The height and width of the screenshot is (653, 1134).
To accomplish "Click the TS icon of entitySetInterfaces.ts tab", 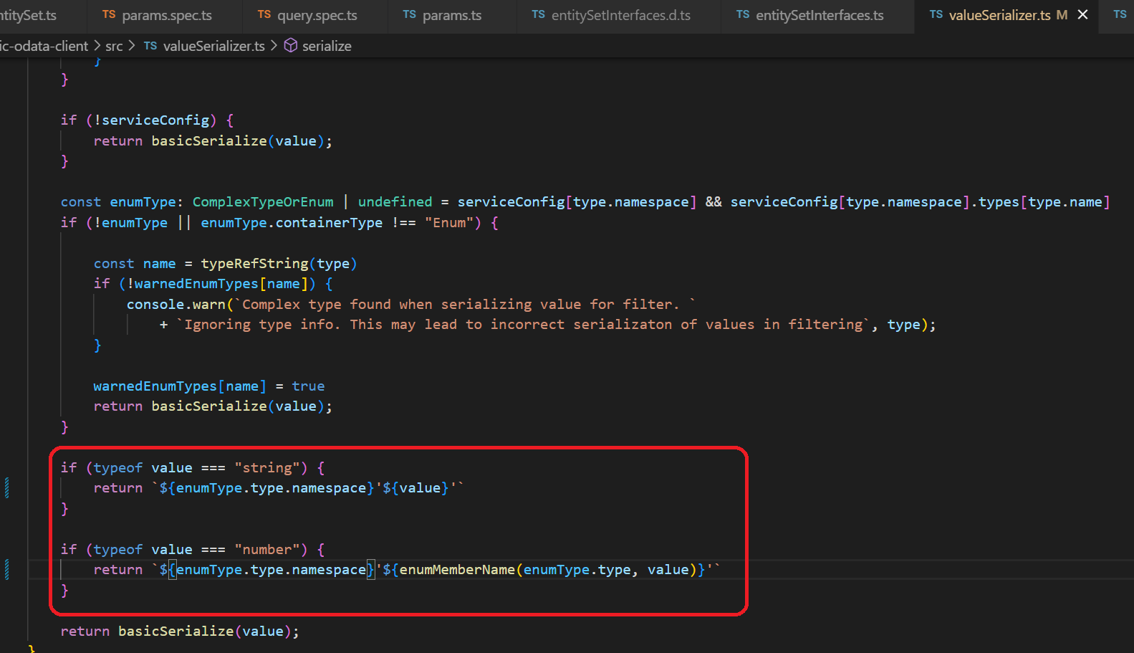I will [x=743, y=14].
